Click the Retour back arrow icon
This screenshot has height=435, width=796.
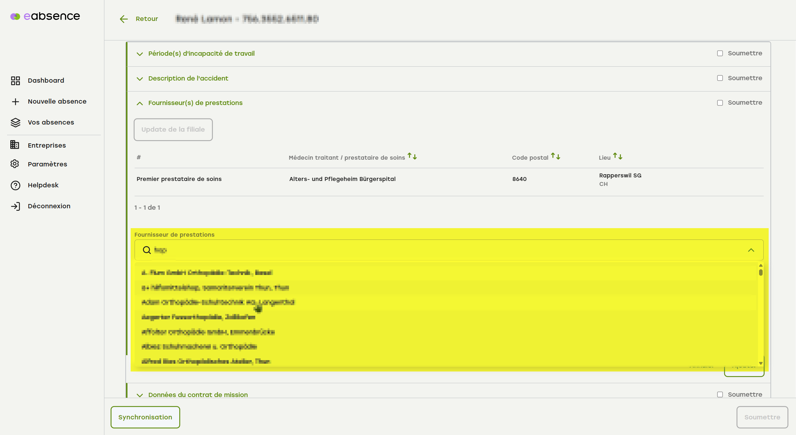[124, 19]
